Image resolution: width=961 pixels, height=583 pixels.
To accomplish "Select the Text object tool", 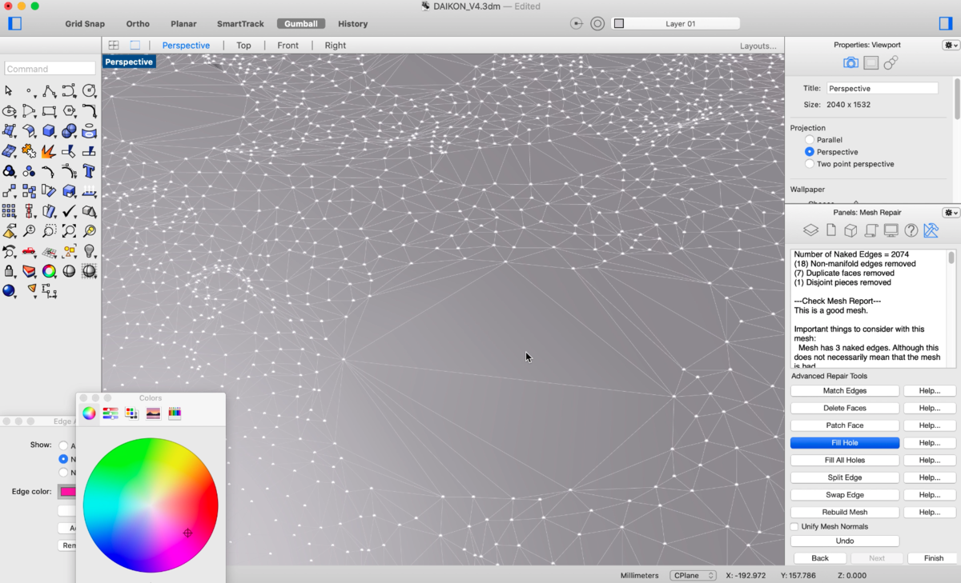I will click(89, 171).
